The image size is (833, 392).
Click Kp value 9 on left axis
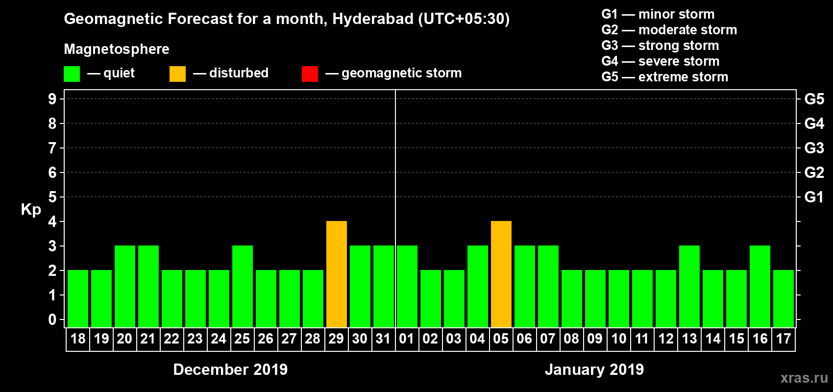[x=52, y=99]
